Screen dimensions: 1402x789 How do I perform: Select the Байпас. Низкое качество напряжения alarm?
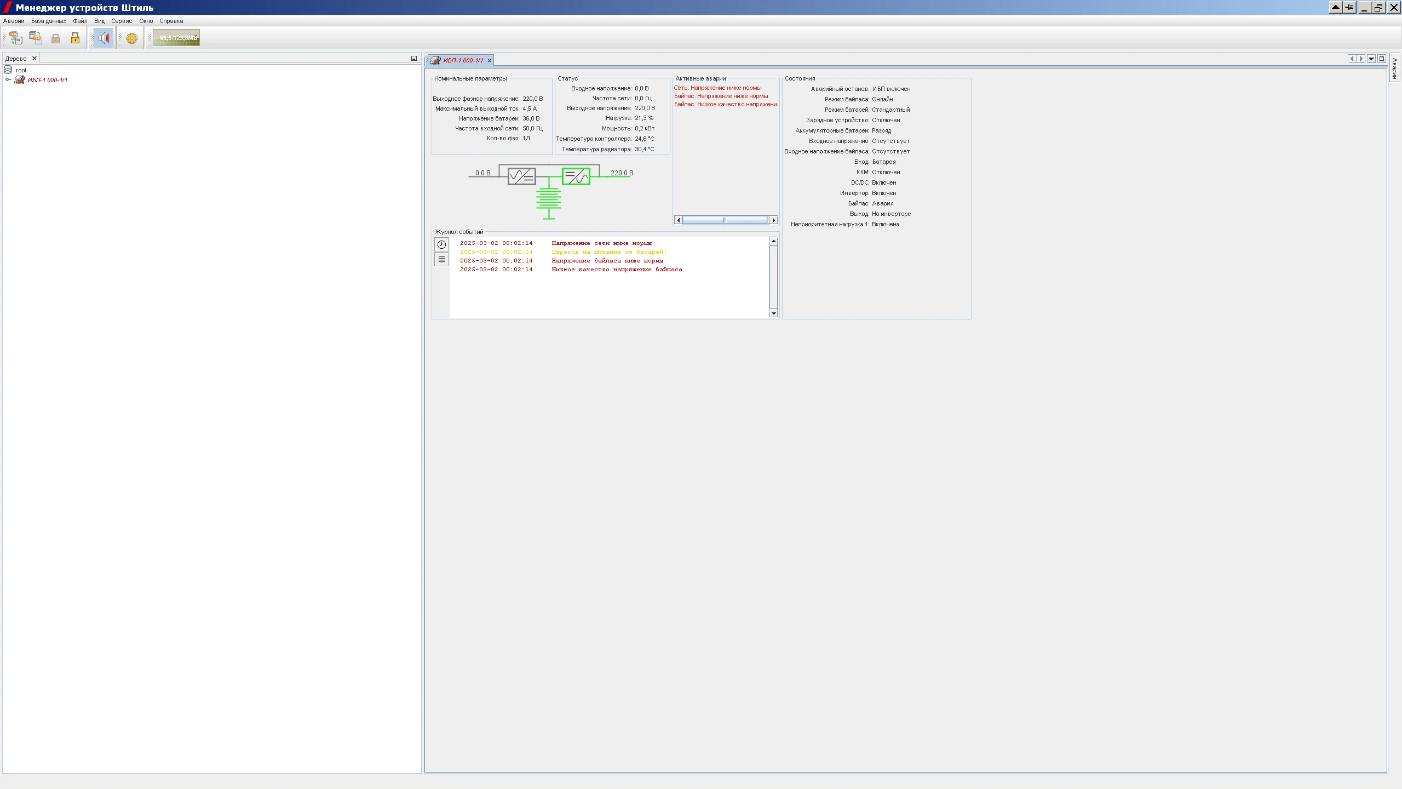(726, 104)
